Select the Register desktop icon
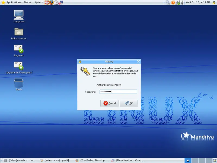Screen dimensions: 217x163 click(x=19, y=51)
